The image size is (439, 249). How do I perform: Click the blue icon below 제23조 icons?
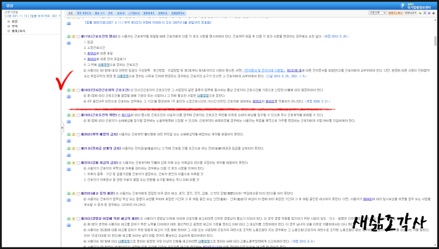(69, 200)
